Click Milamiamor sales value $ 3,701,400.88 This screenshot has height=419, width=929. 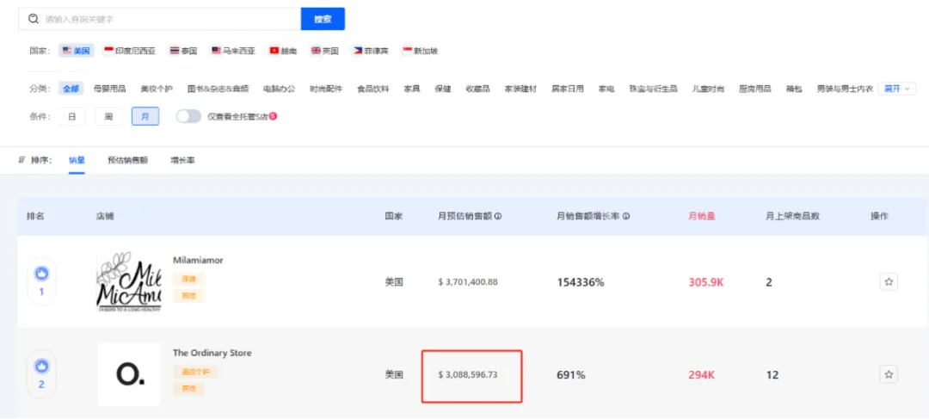click(468, 282)
